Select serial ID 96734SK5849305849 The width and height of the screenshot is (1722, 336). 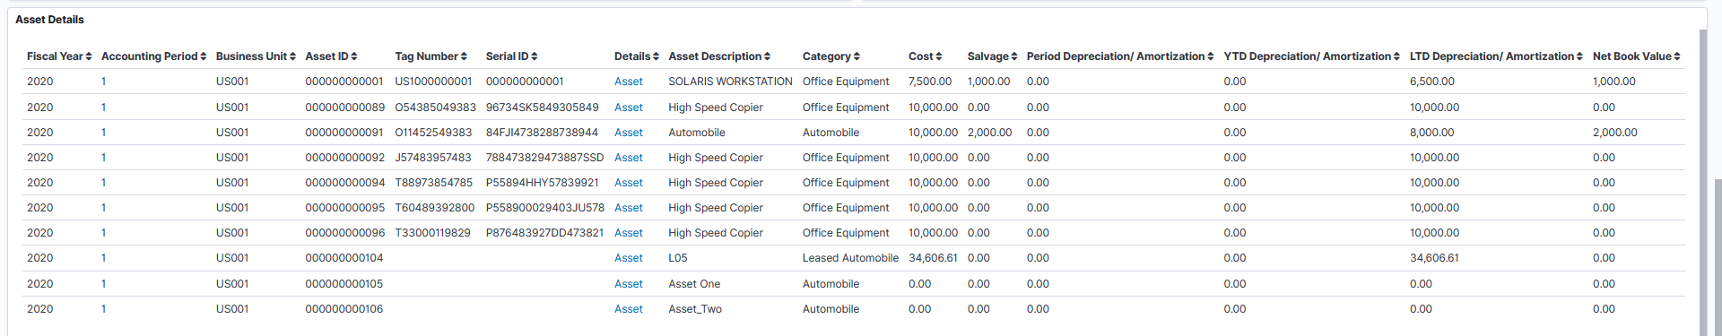[543, 108]
